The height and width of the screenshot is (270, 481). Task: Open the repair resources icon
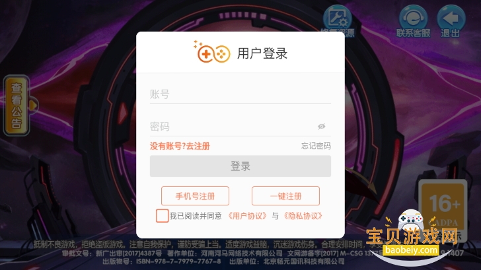point(338,18)
